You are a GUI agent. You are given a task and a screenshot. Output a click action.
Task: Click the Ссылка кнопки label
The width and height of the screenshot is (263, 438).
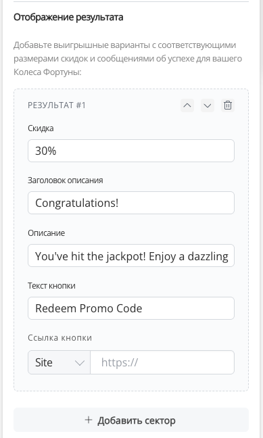pyautogui.click(x=59, y=338)
